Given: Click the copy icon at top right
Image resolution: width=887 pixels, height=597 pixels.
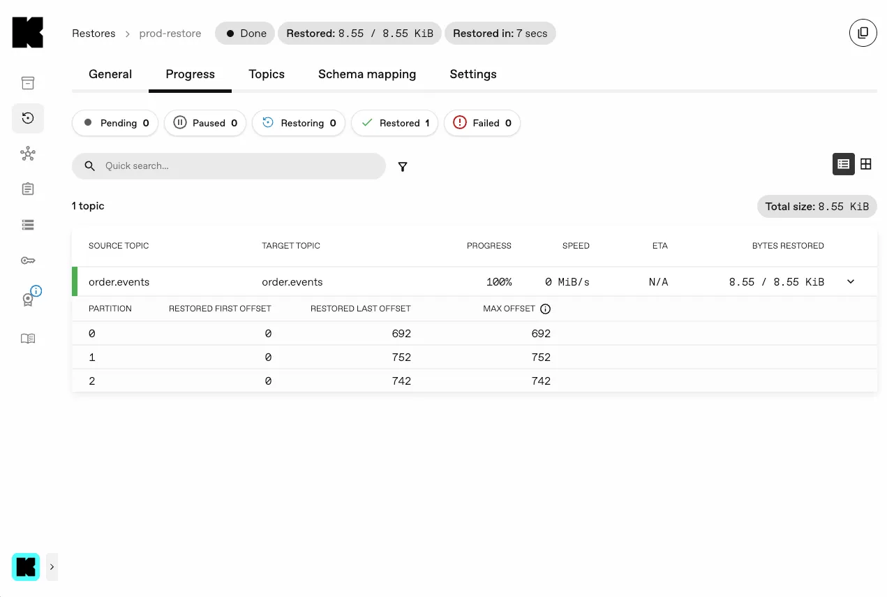Looking at the screenshot, I should 863,33.
